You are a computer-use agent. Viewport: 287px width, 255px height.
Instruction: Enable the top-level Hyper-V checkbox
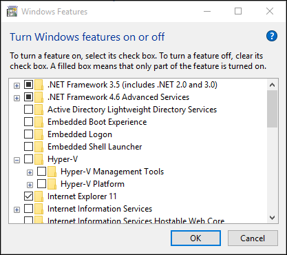(28, 159)
